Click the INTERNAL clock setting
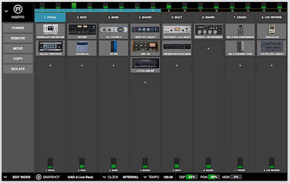 coord(131,177)
